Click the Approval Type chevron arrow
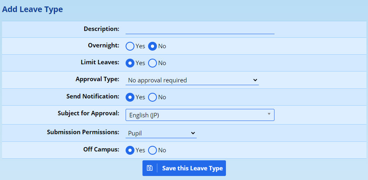The width and height of the screenshot is (368, 180). point(255,80)
